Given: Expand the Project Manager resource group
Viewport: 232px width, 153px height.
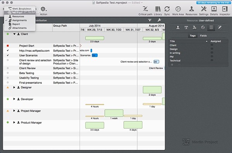Looking at the screenshot, I should 14,111.
